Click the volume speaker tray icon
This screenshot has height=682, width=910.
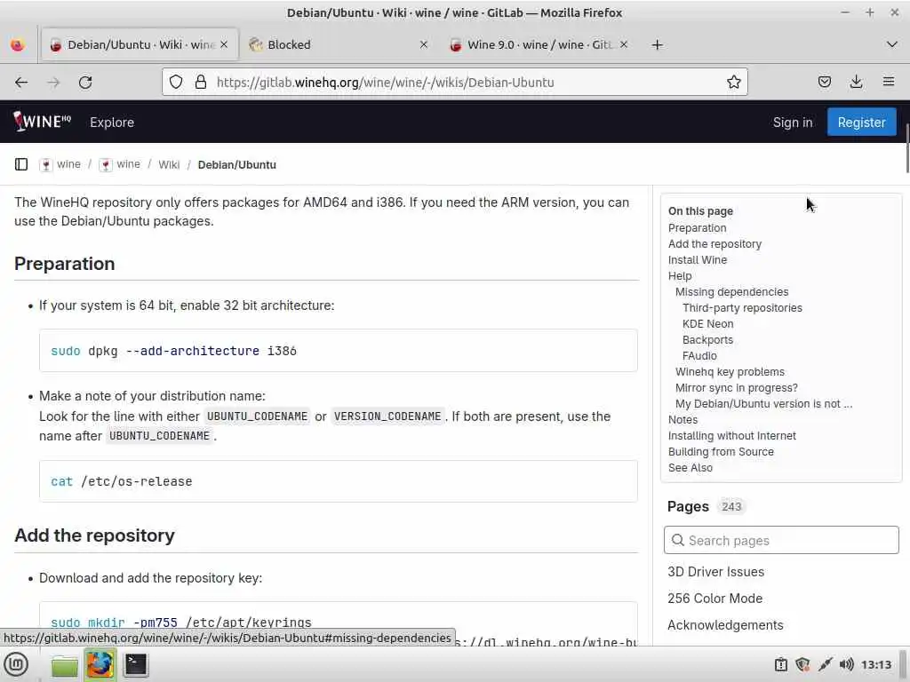847,664
